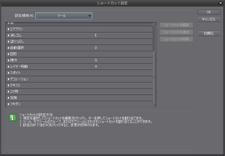Click the green info icon
This screenshot has height=156, width=225.
click(13, 118)
